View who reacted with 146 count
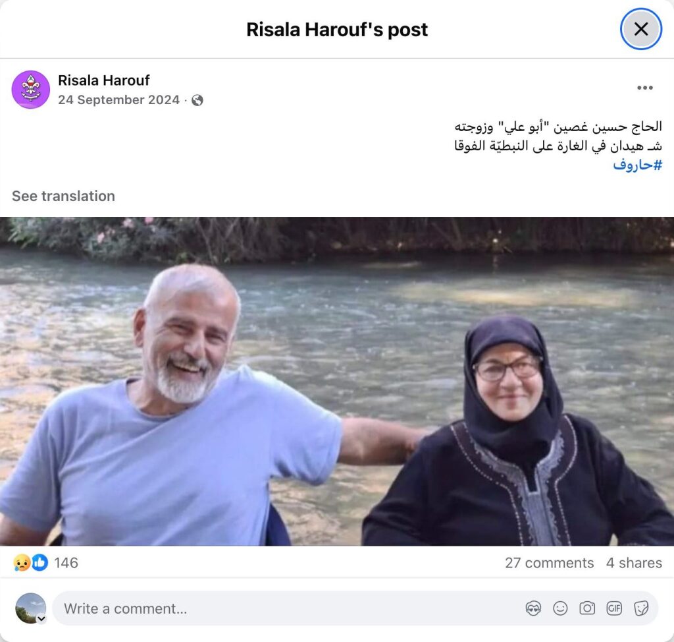Screen dimensions: 674x642 [x=66, y=563]
